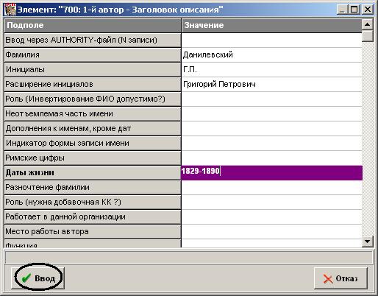Click the application icon in title bar
378x296 pixels.
[10, 10]
